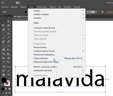113x96 pixels.
Task: Swap fill and stroke colors
Action: click(x=9, y=78)
